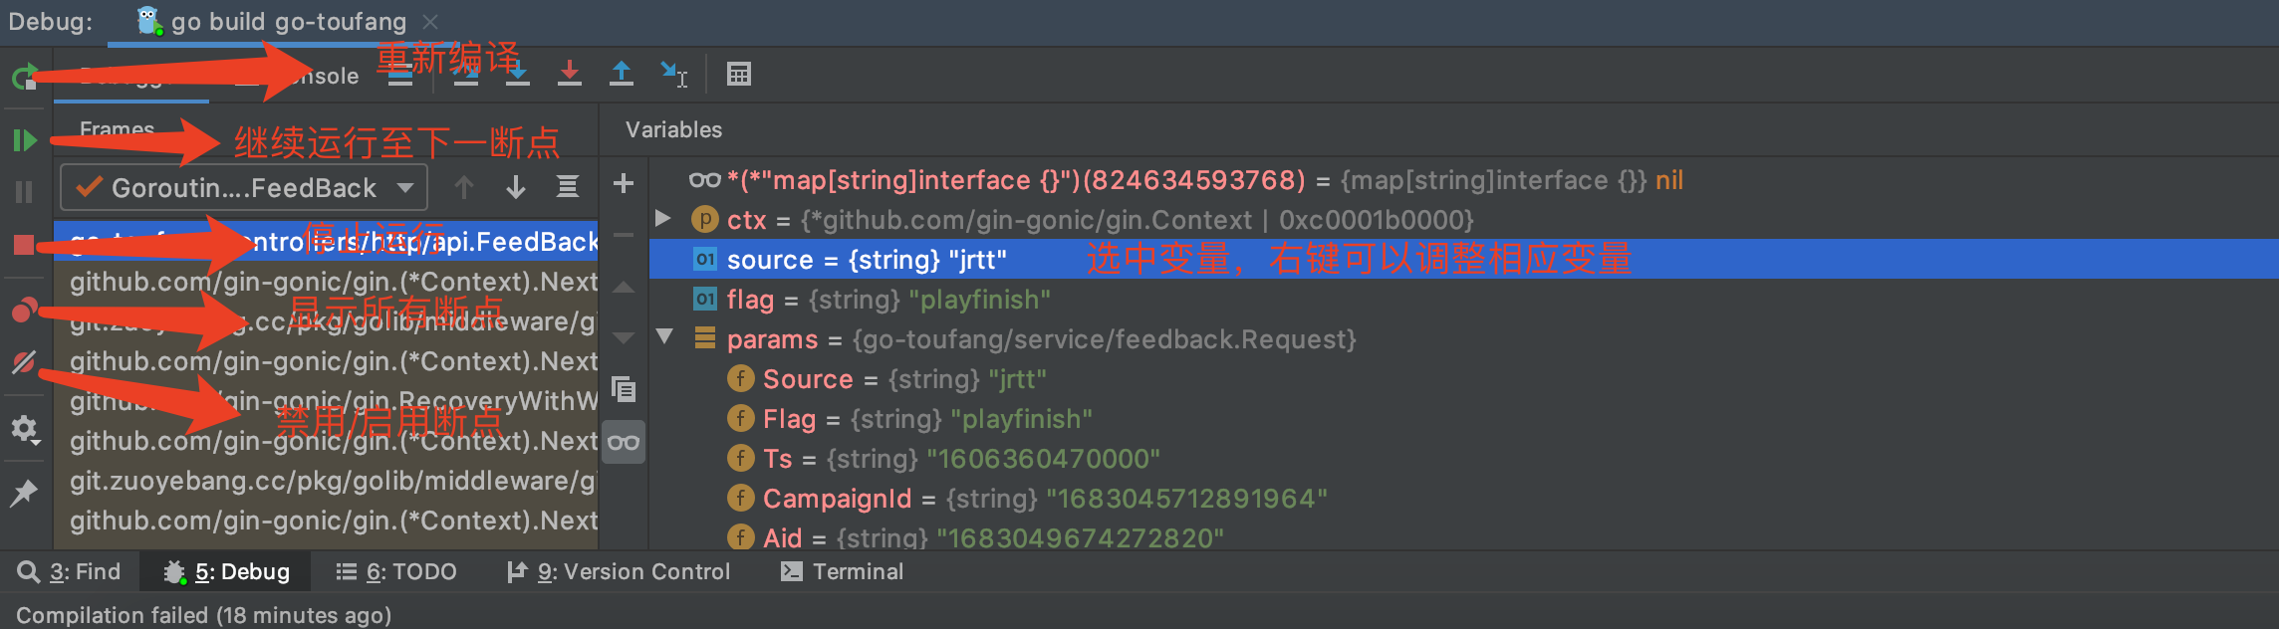Open Evaluate Expression calculator
This screenshot has width=2279, height=629.
(x=739, y=74)
